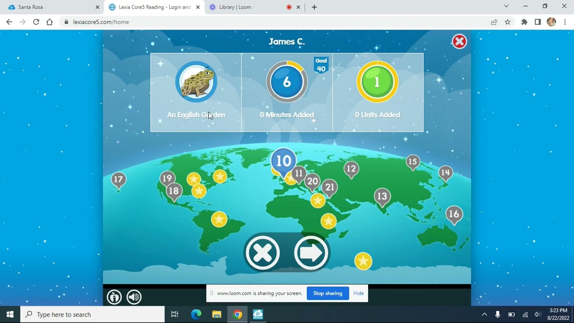Click browser home icon

click(x=49, y=22)
